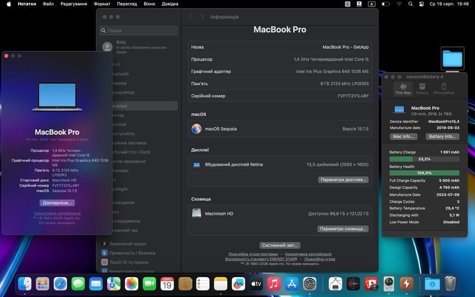
Task: Open Launchpad in the Dock
Action: pyautogui.click(x=43, y=284)
